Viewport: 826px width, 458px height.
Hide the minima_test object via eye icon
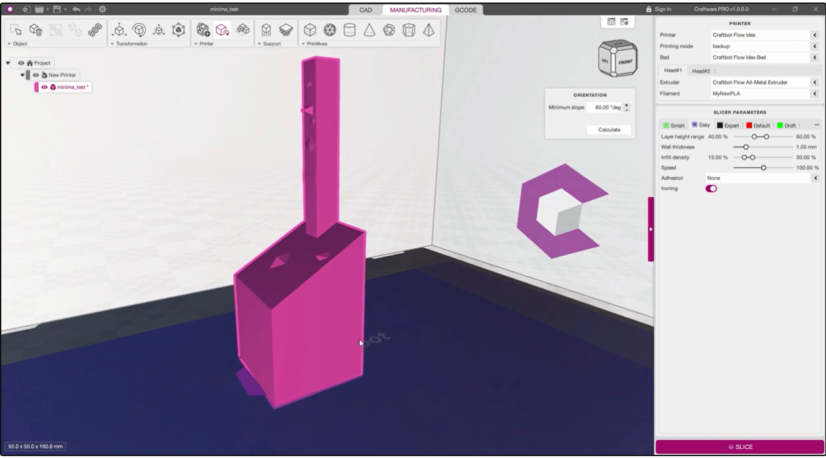[x=45, y=87]
